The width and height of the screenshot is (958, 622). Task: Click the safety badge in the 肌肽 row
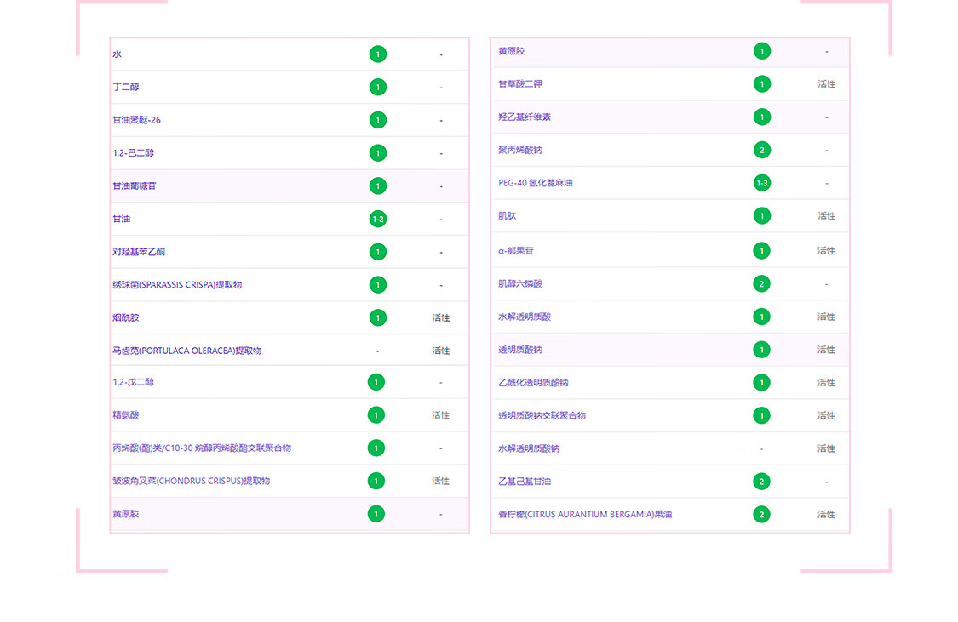761,216
